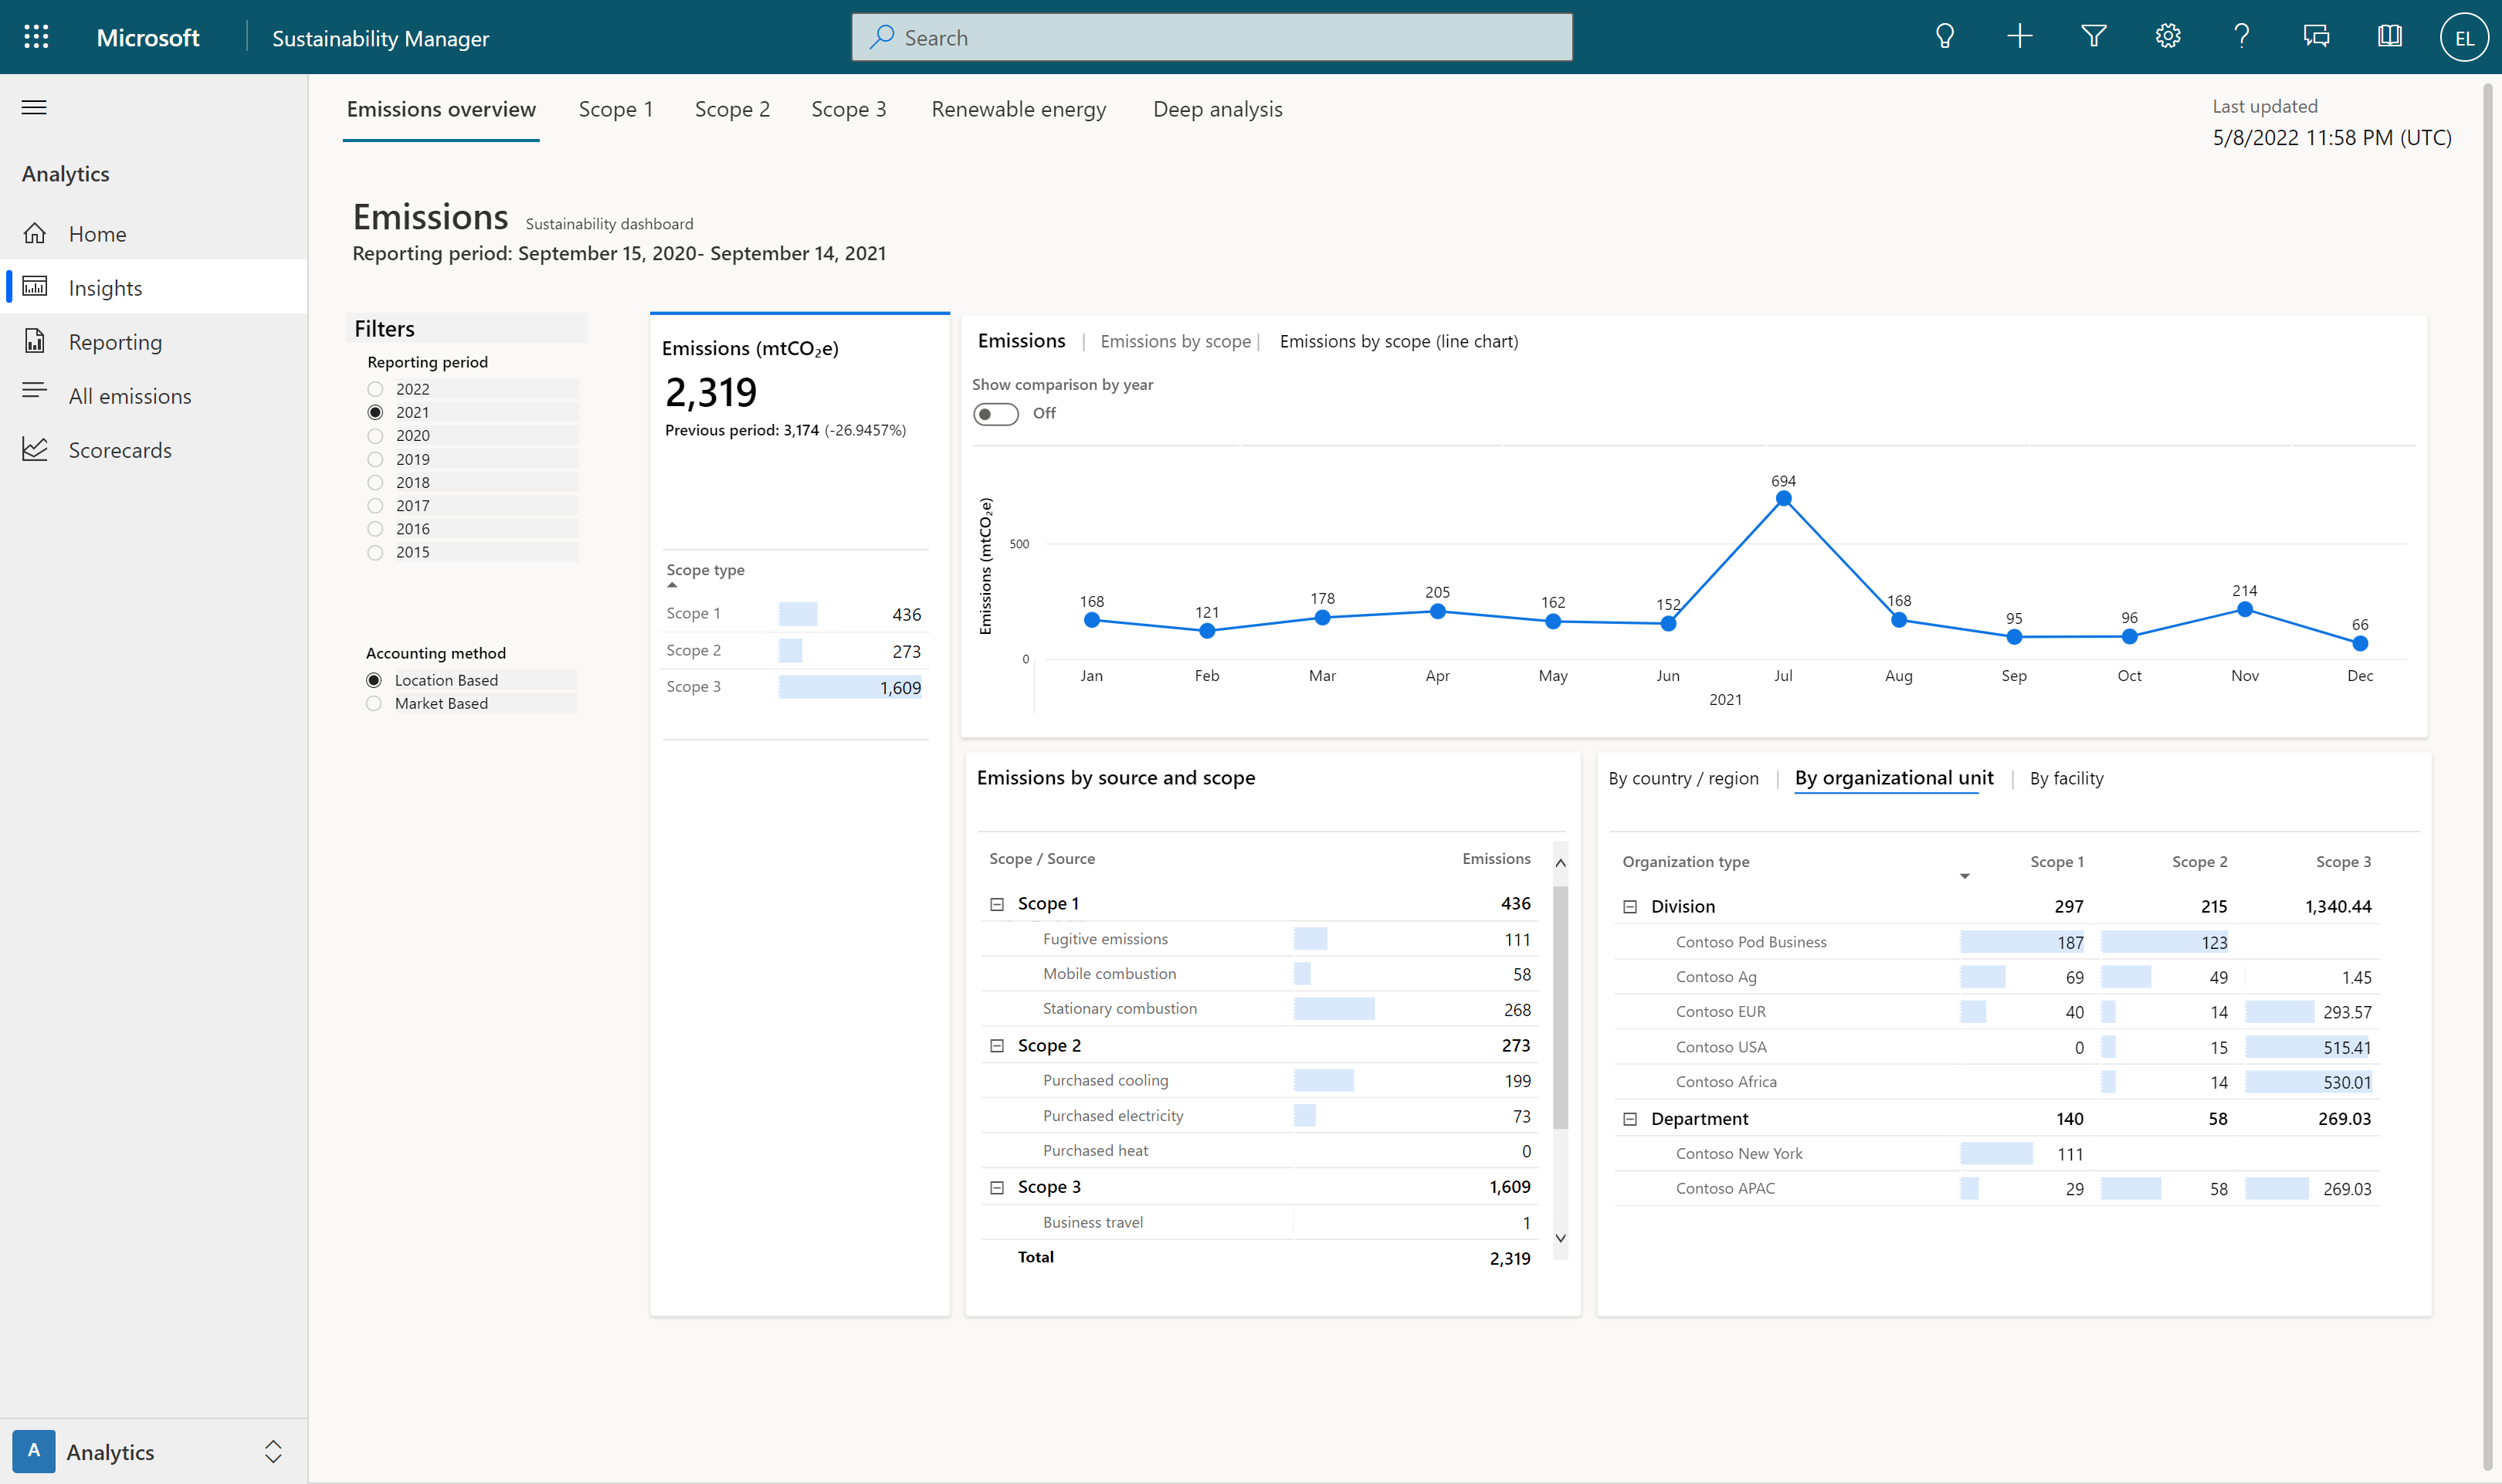Open the settings gear icon
Screen dimensions: 2502x1484
[2167, 37]
